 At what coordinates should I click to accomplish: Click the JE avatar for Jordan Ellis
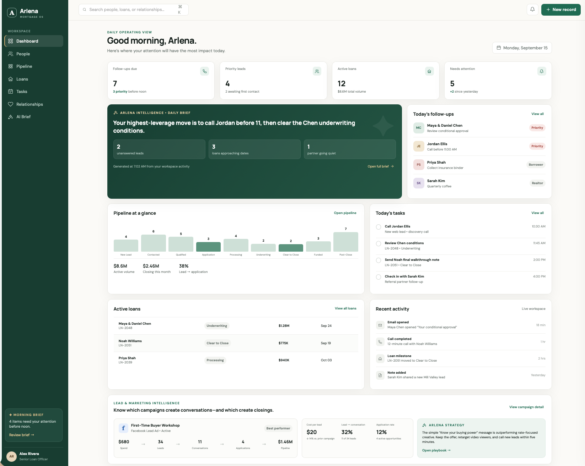pyautogui.click(x=419, y=146)
